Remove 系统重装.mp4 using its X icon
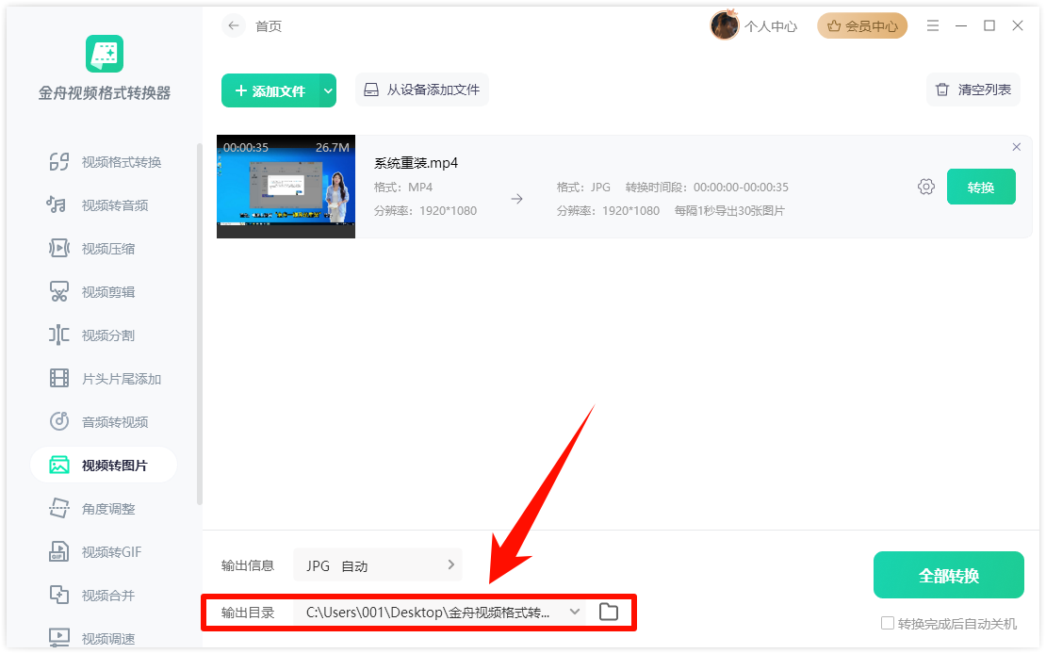1046x654 pixels. (x=1016, y=147)
